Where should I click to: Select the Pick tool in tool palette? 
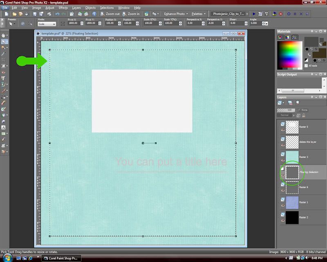(x=3, y=42)
